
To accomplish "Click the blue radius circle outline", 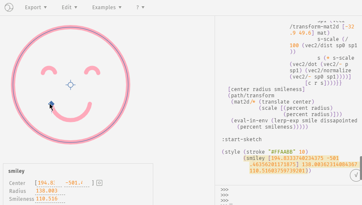I will click(127, 85).
